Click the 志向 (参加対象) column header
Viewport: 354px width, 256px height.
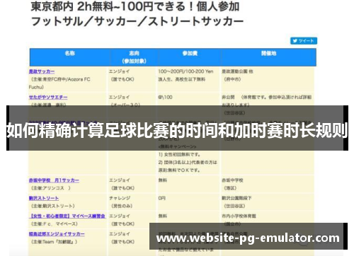pos(134,57)
